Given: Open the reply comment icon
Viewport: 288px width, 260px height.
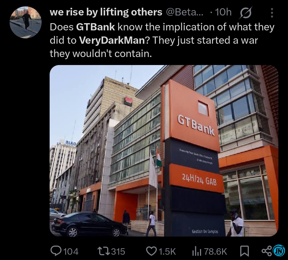Looking at the screenshot, I should coord(56,251).
